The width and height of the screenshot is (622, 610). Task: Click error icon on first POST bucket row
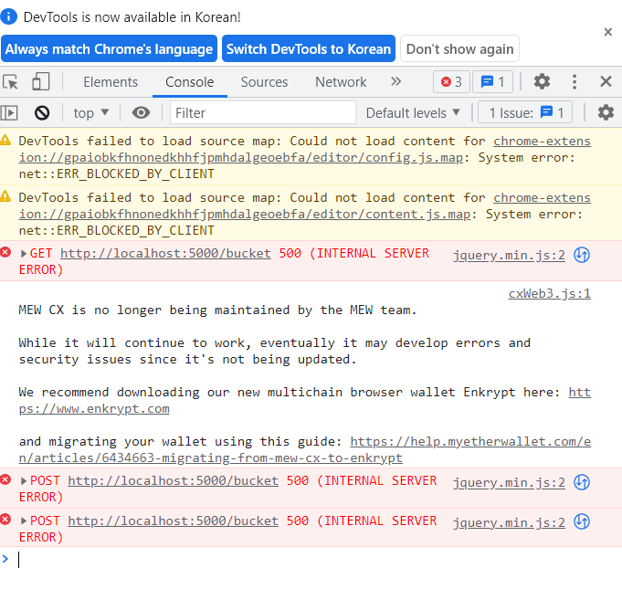[5, 479]
